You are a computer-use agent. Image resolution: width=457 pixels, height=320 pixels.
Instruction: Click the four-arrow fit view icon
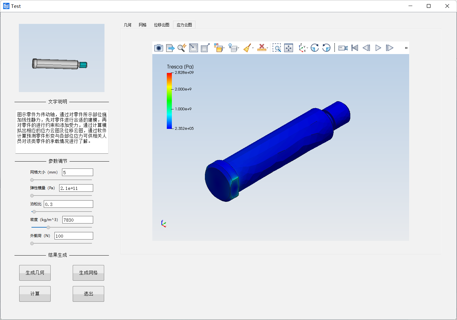tap(289, 48)
